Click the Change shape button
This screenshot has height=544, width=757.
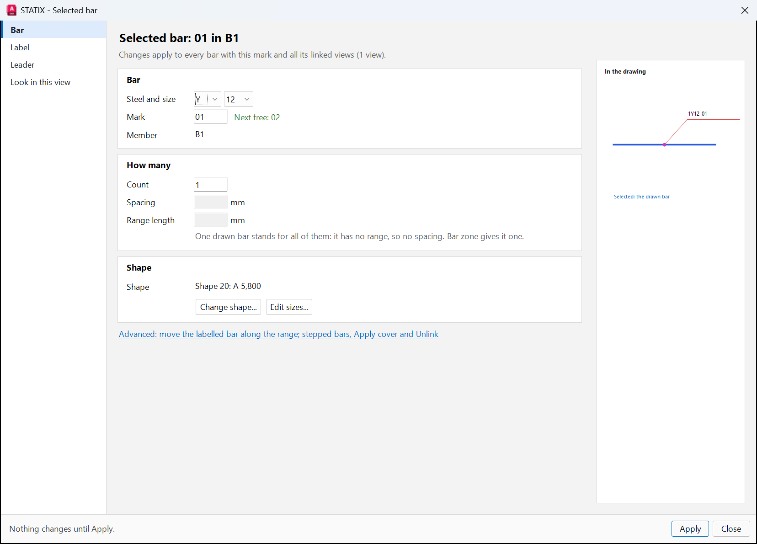click(228, 307)
